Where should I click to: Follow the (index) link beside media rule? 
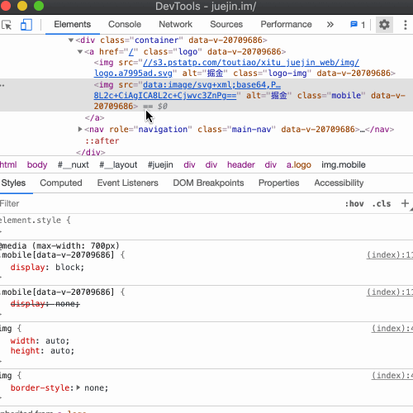[x=389, y=255]
